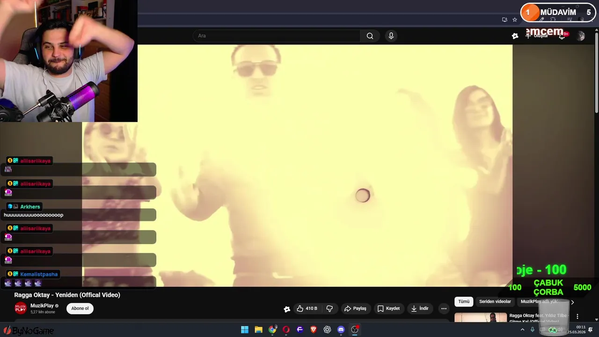Open the purple F app in taskbar

[300, 330]
